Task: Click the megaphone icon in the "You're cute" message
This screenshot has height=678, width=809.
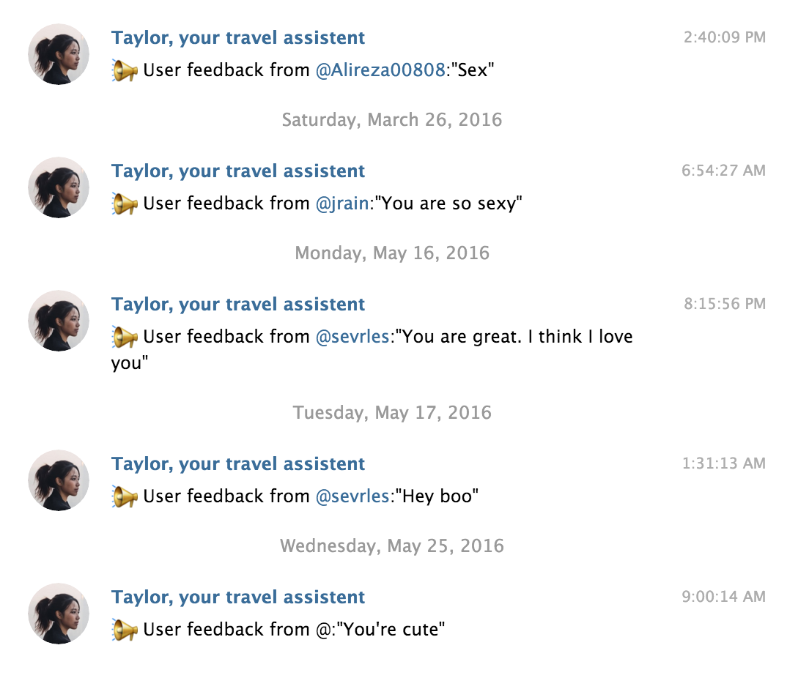Action: [x=125, y=629]
